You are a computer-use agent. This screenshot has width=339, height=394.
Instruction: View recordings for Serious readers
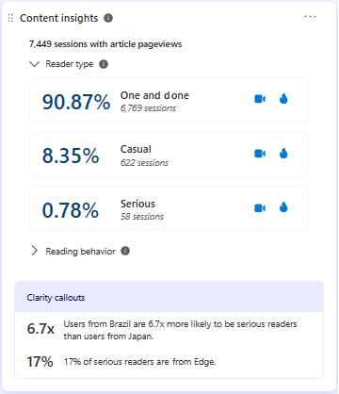pos(260,208)
